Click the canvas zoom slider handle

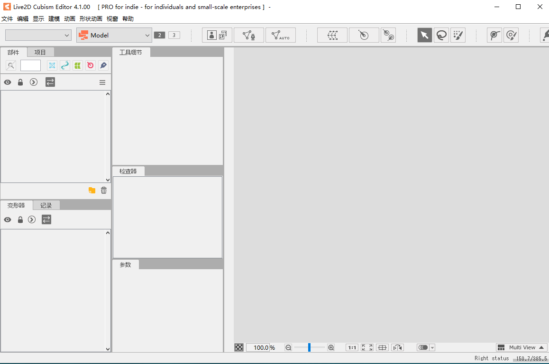pyautogui.click(x=309, y=347)
